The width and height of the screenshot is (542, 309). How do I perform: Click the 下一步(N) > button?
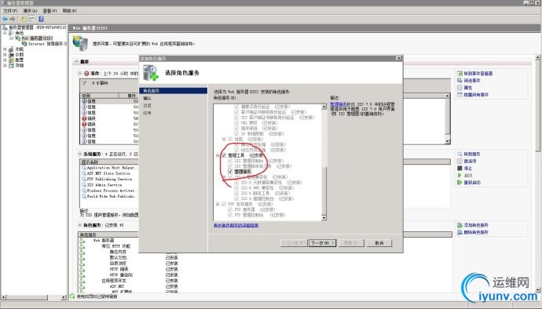click(323, 243)
